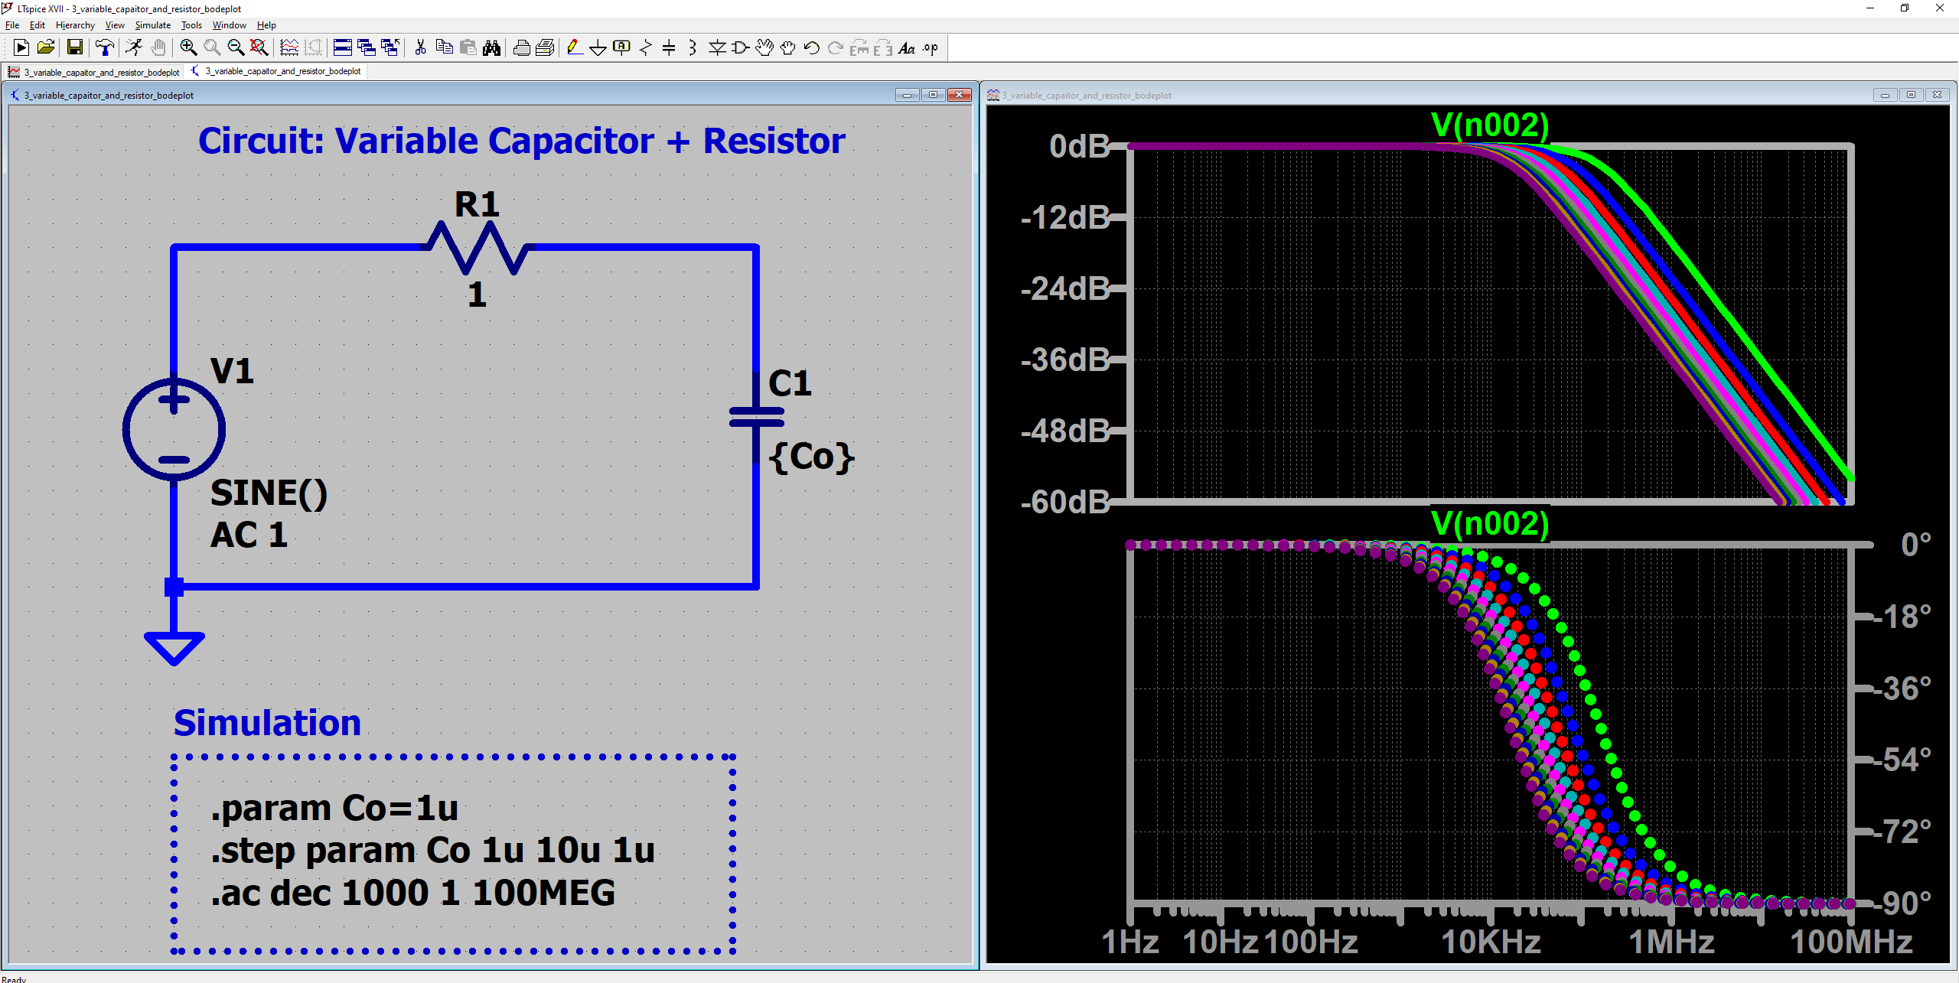Open the Hierarchy menu
This screenshot has height=983, width=1959.
pos(75,25)
